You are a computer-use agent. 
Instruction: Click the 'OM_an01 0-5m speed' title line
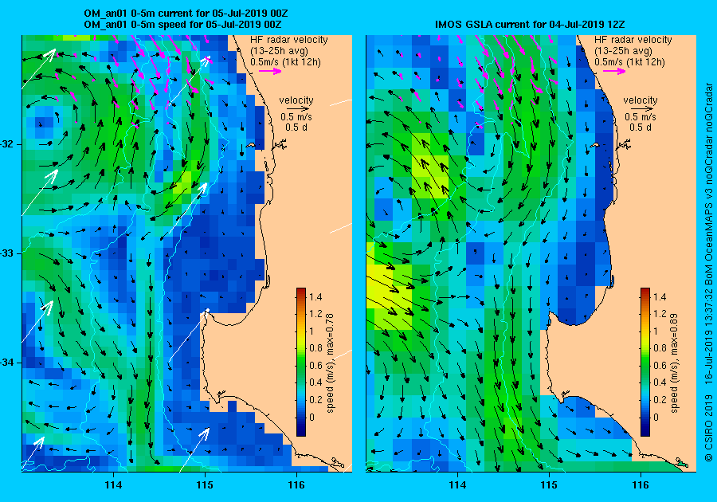click(x=183, y=24)
